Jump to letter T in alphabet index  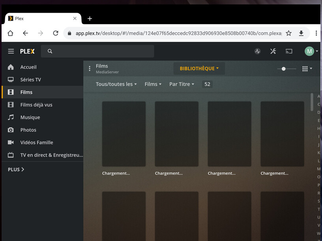click(x=318, y=209)
